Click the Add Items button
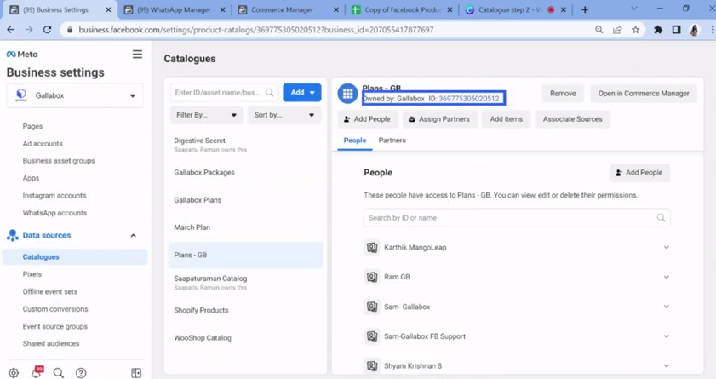This screenshot has width=716, height=379. (x=506, y=119)
